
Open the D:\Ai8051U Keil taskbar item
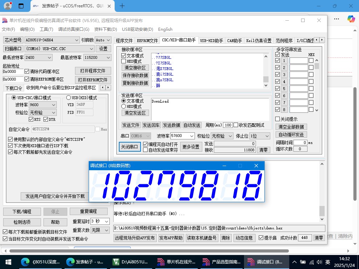(x=130, y=262)
